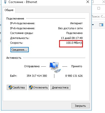105x113 pixels.
Task: Click the Подключение group heading
Action: (x=15, y=18)
